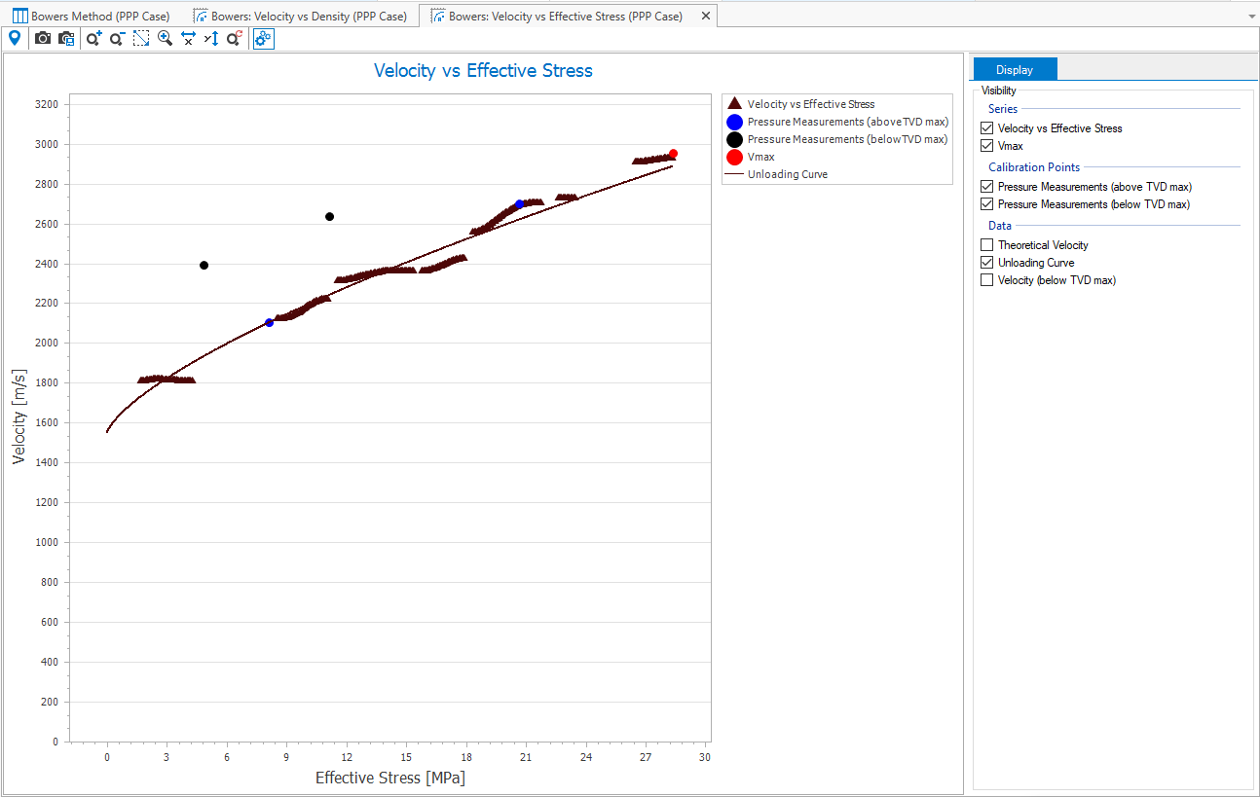Select the rectangle zoom selection tool

141,38
